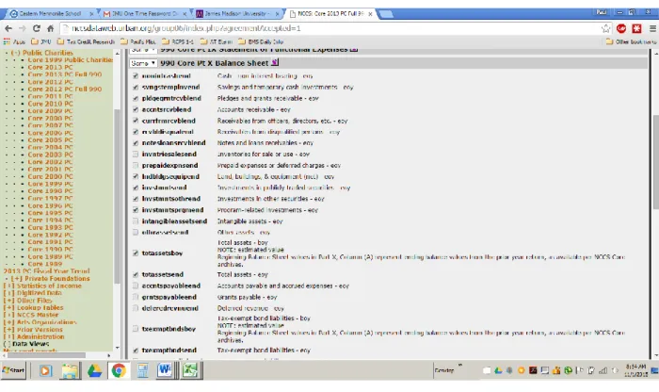Check the prepaidexpnsend checkbox
The image size is (659, 392).
136,165
